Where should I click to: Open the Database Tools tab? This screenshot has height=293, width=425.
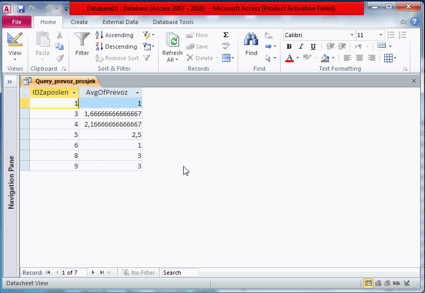(x=173, y=22)
